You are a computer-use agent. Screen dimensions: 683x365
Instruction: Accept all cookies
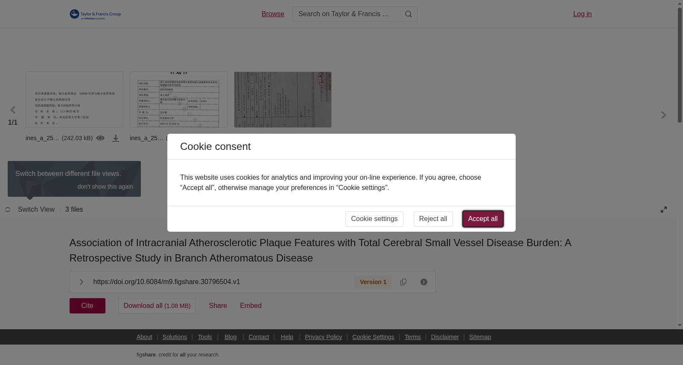[x=483, y=219]
